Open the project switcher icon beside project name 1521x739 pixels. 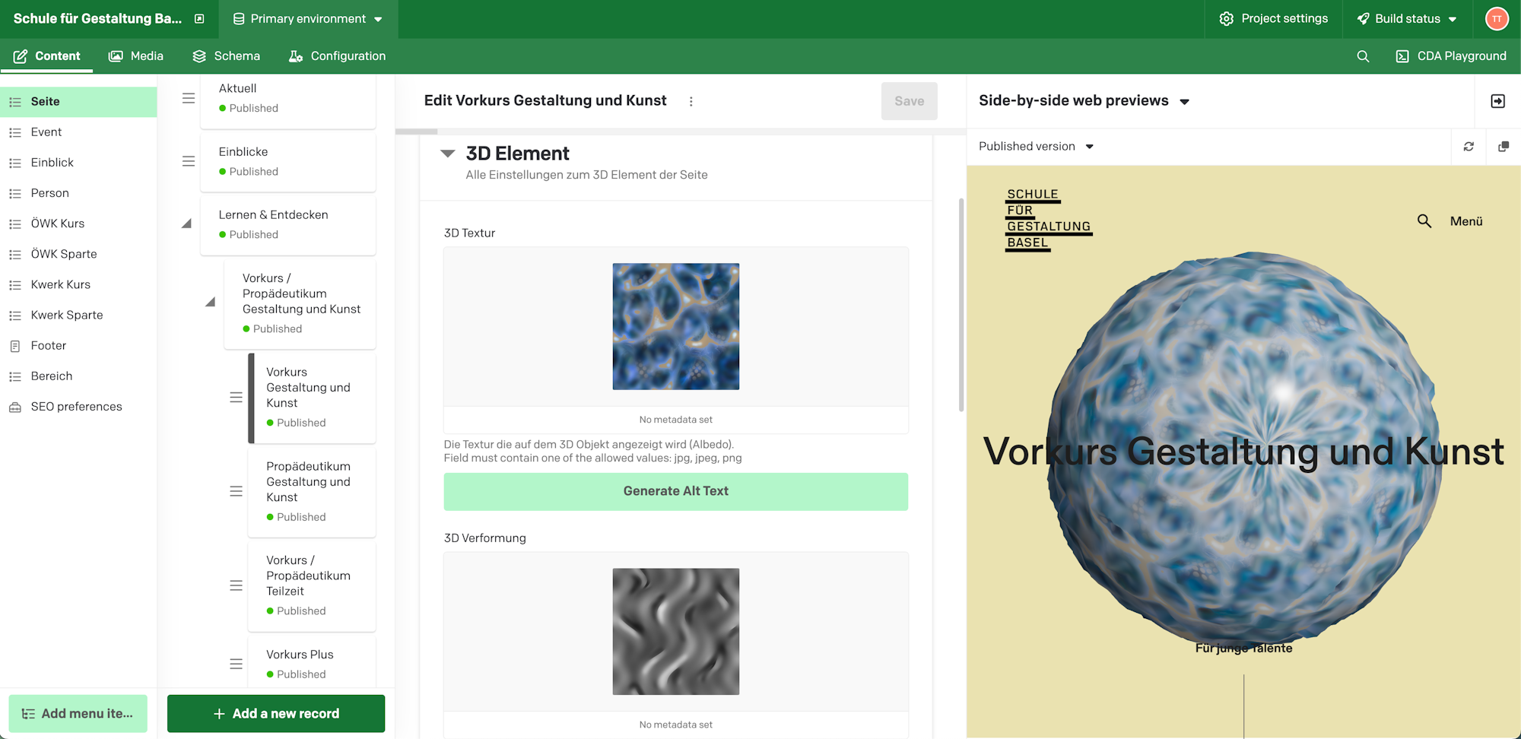coord(199,19)
